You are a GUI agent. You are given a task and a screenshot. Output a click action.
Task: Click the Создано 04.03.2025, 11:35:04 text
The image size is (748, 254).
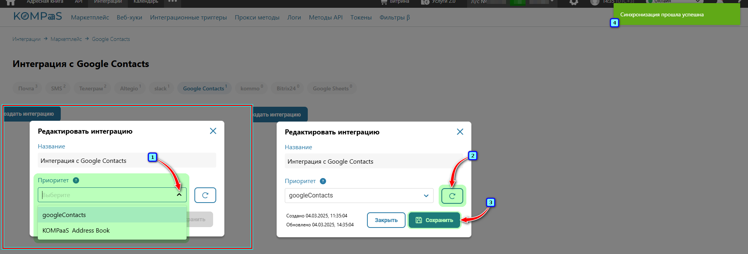point(317,216)
